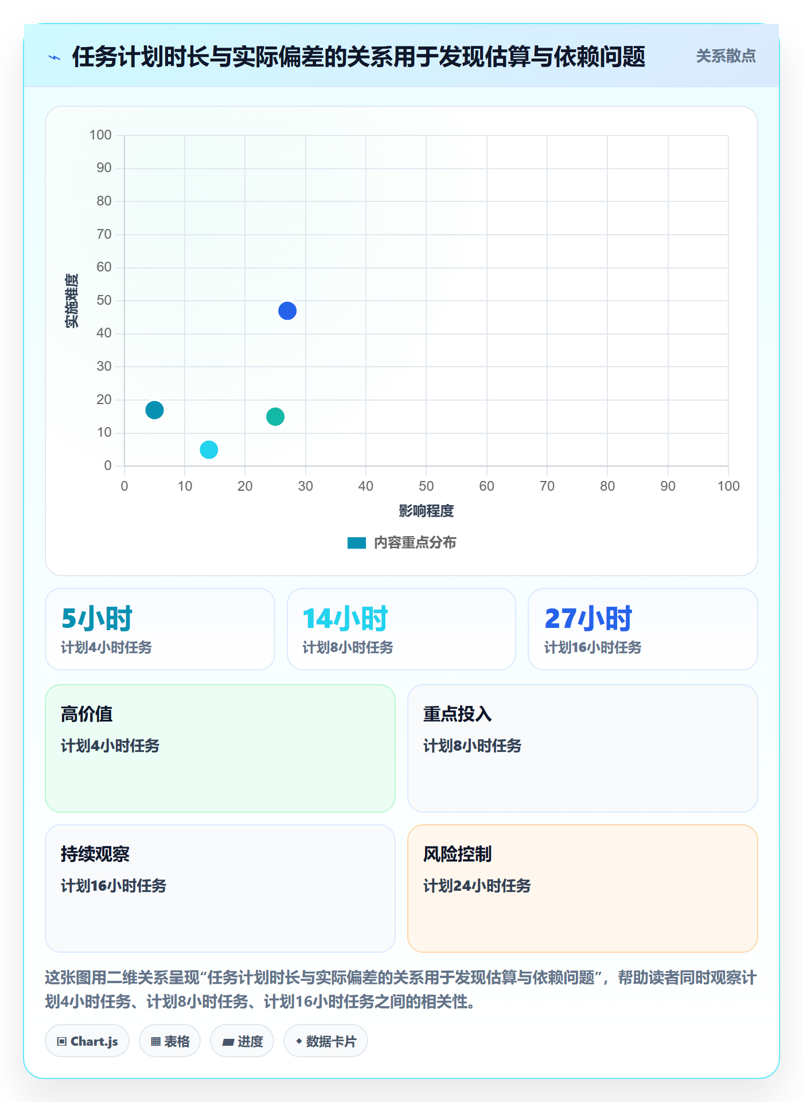Screen dimensions: 803x1102
Task: Open the 5小时 stat card
Action: pyautogui.click(x=160, y=629)
